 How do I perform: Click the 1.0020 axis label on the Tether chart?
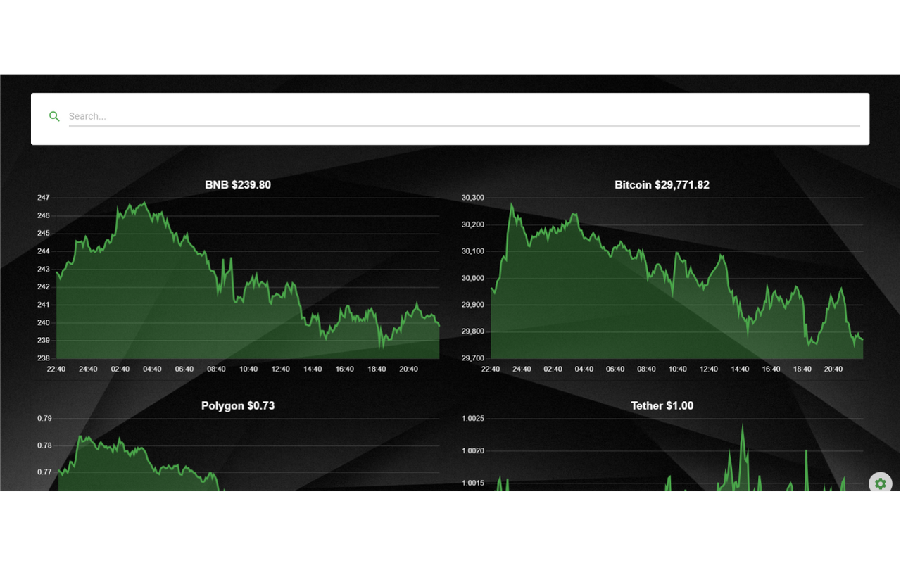pyautogui.click(x=472, y=451)
